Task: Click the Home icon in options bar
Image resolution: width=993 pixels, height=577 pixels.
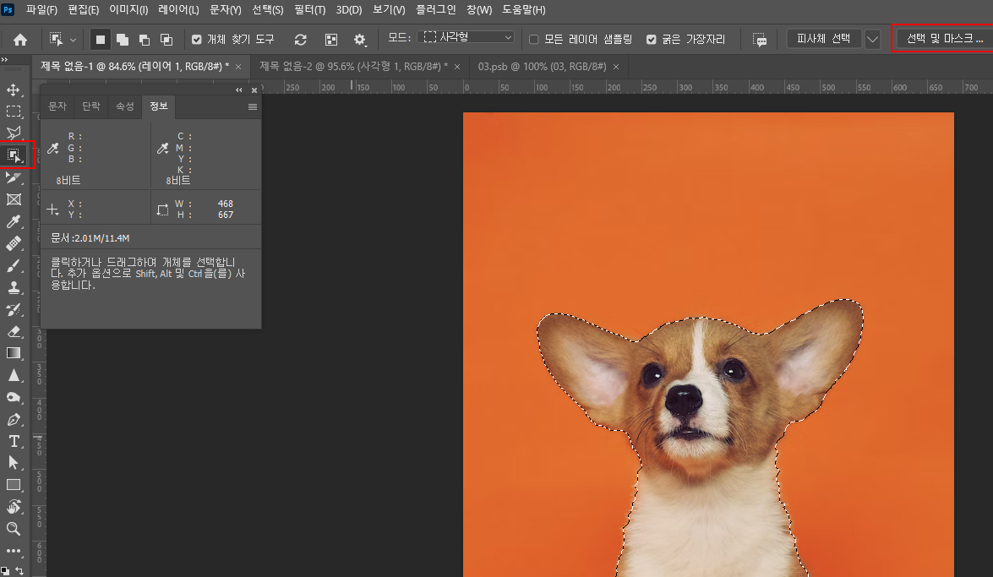Action: coord(20,40)
